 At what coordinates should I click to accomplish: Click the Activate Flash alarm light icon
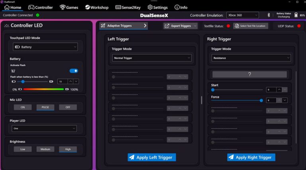click(13, 71)
